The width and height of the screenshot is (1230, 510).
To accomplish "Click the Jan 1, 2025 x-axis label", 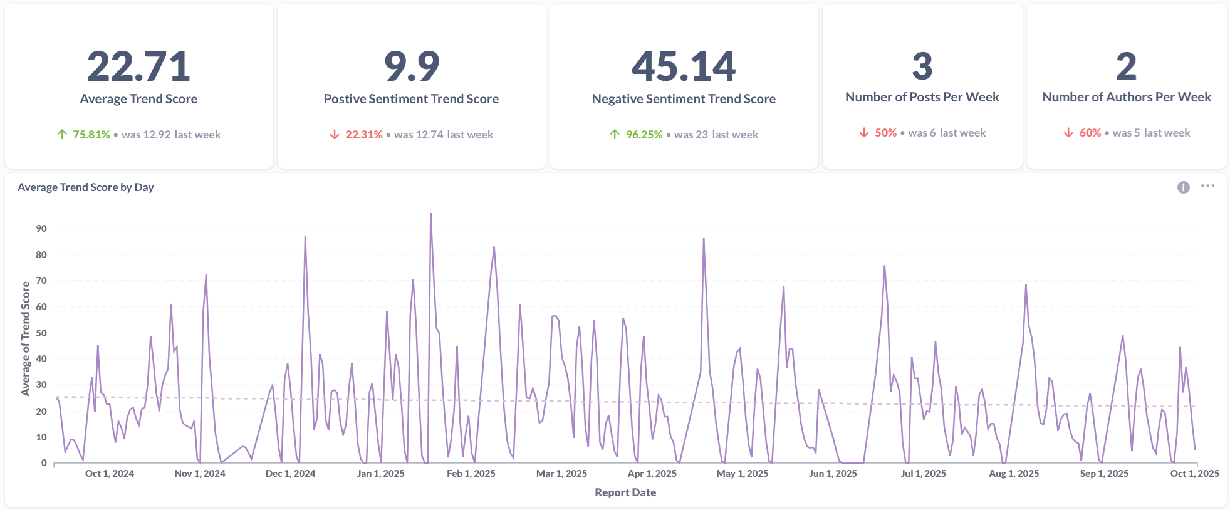I will point(380,474).
